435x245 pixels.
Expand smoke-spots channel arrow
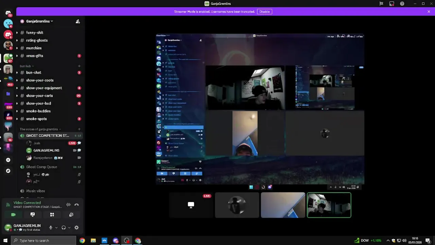click(17, 119)
